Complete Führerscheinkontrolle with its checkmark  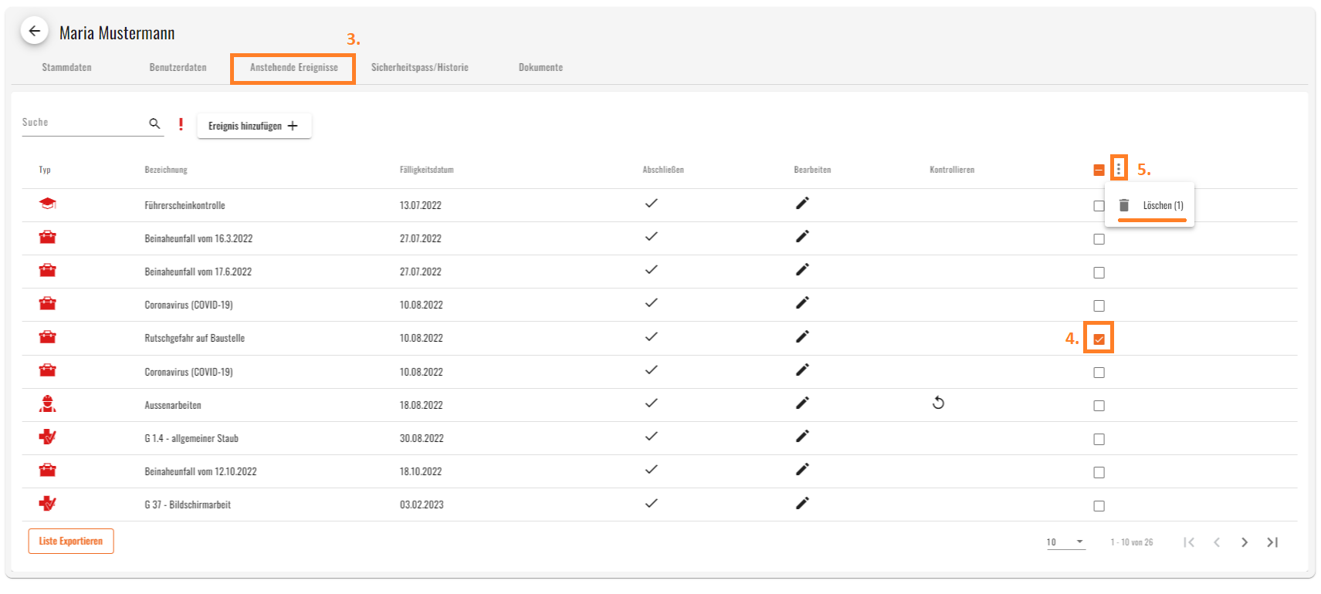(651, 204)
